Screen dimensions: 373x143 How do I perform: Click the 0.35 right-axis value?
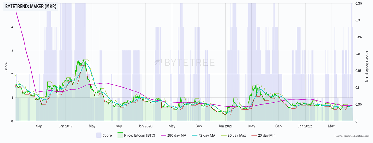point(358,3)
